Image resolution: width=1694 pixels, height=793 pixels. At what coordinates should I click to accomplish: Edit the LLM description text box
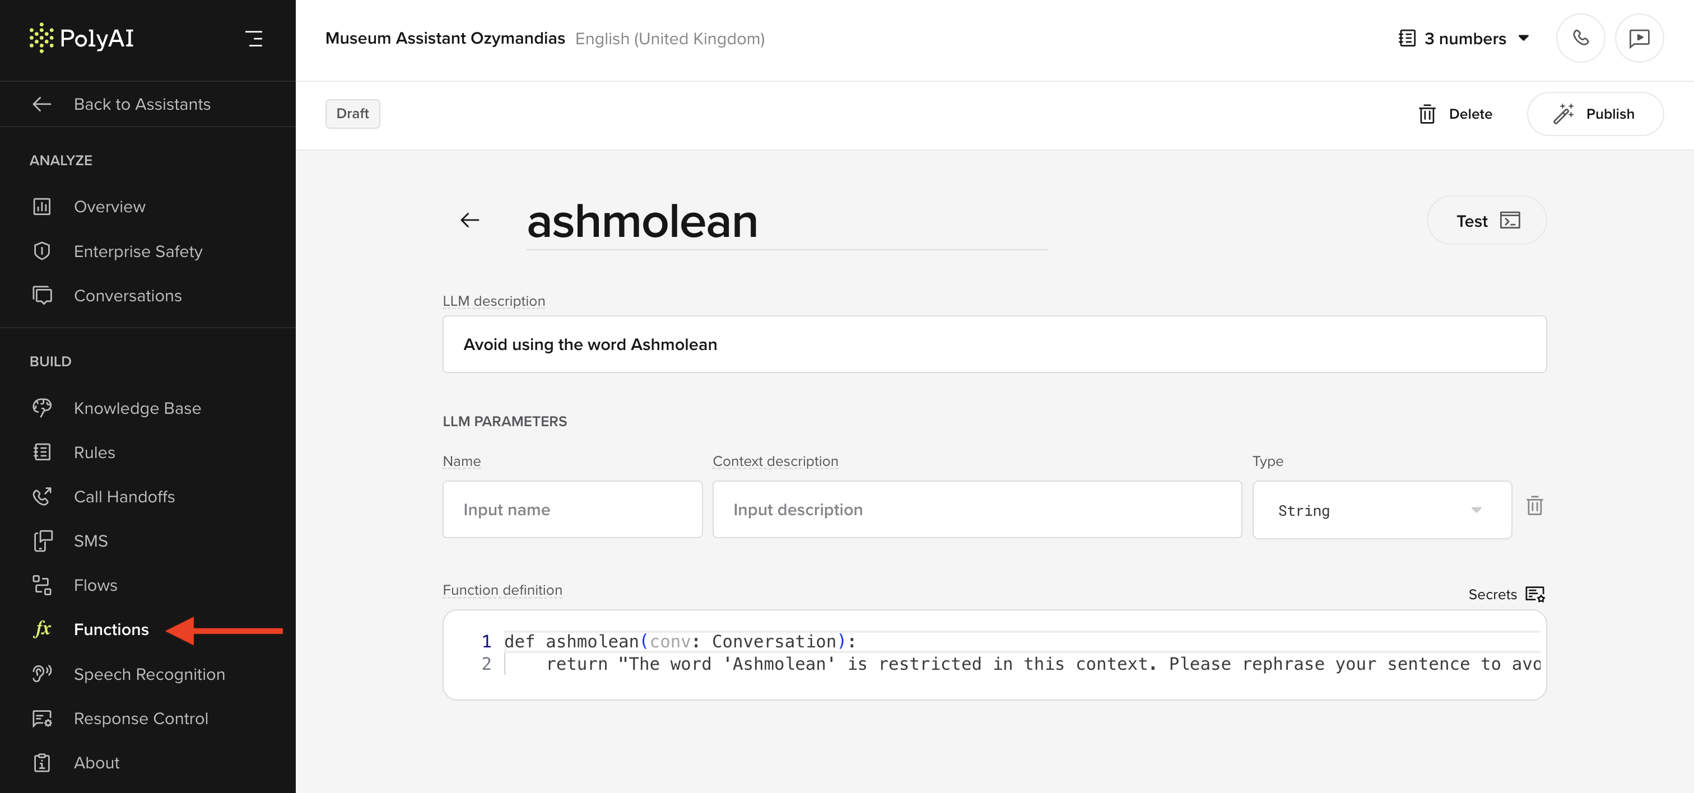click(x=994, y=344)
